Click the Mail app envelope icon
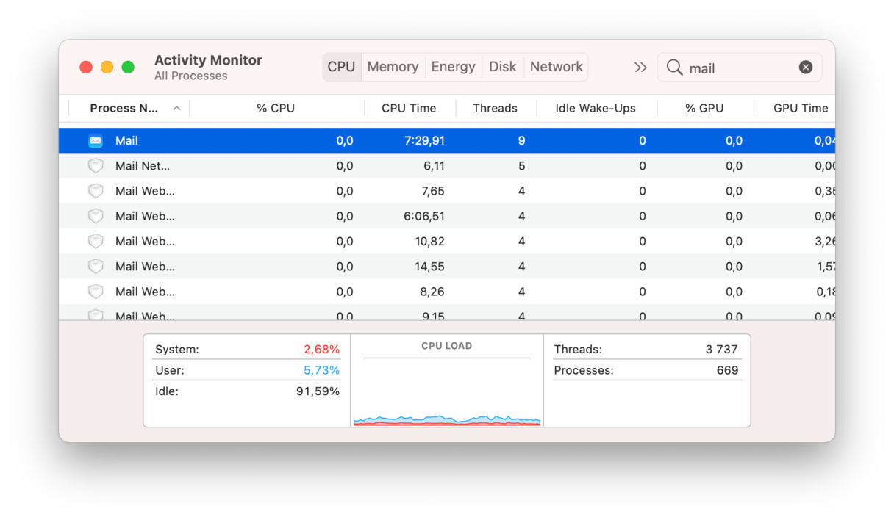Screen dimensions: 894x520 click(x=96, y=140)
